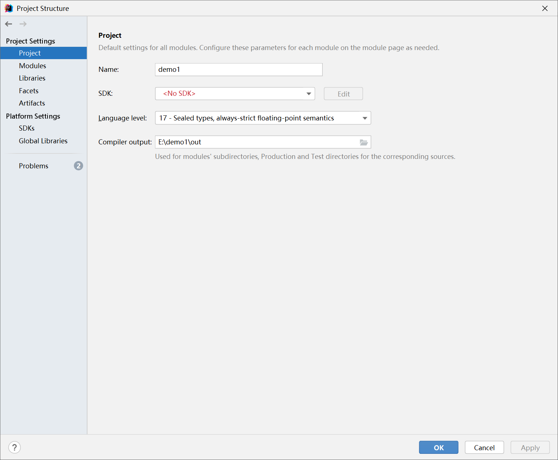Go back using the left arrow icon

pos(9,24)
